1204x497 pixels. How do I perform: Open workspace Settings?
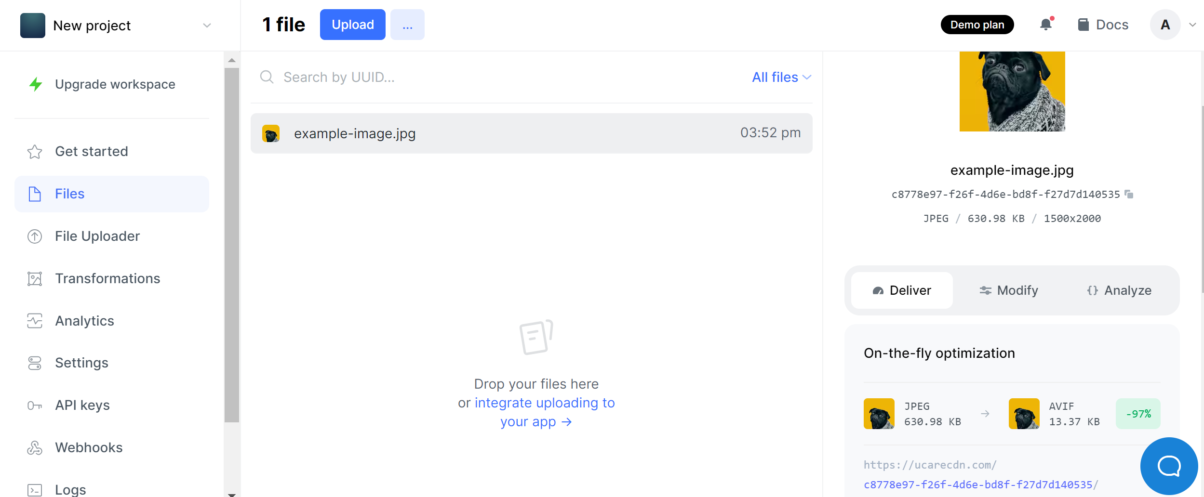pyautogui.click(x=81, y=363)
